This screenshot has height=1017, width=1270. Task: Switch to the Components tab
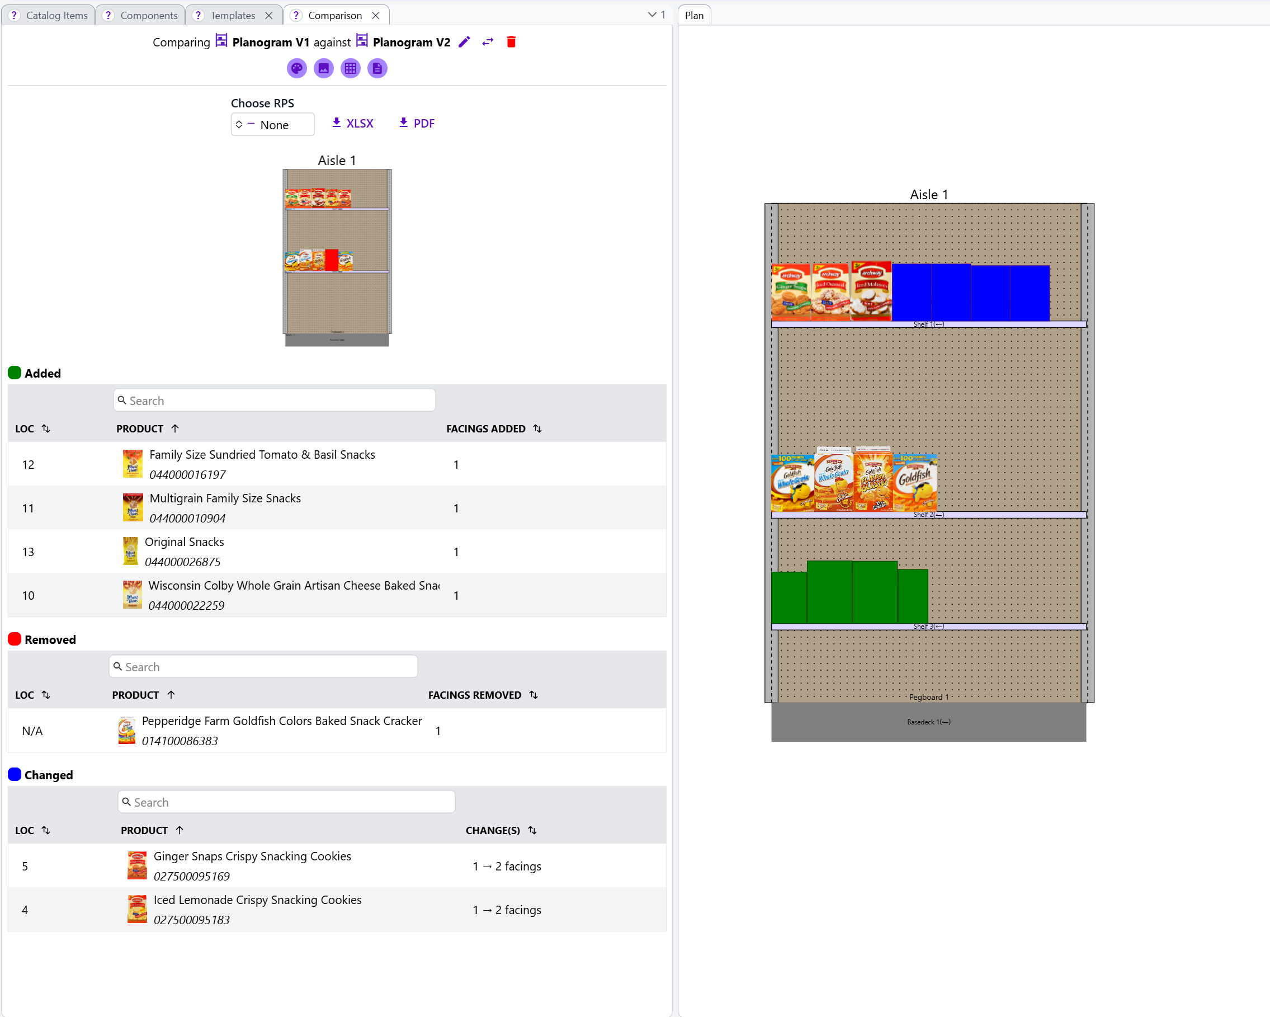click(x=148, y=15)
